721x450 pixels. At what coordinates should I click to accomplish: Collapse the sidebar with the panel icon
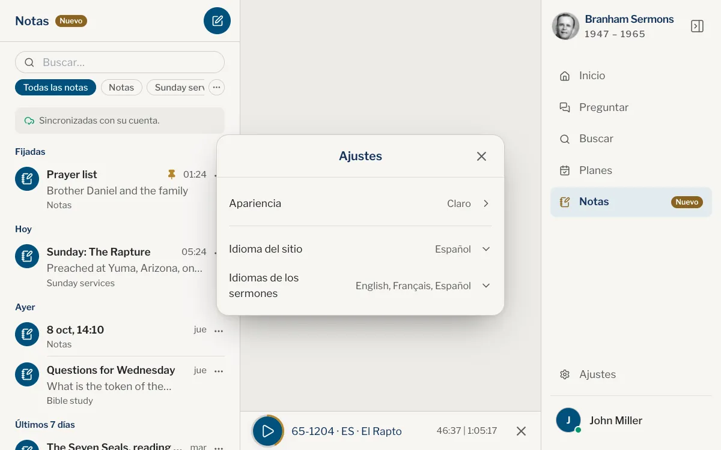[697, 26]
